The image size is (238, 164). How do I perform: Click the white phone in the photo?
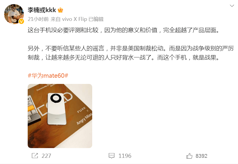tap(57, 109)
